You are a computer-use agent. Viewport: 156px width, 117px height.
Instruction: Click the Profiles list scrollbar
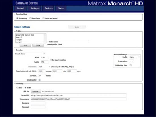point(45,38)
